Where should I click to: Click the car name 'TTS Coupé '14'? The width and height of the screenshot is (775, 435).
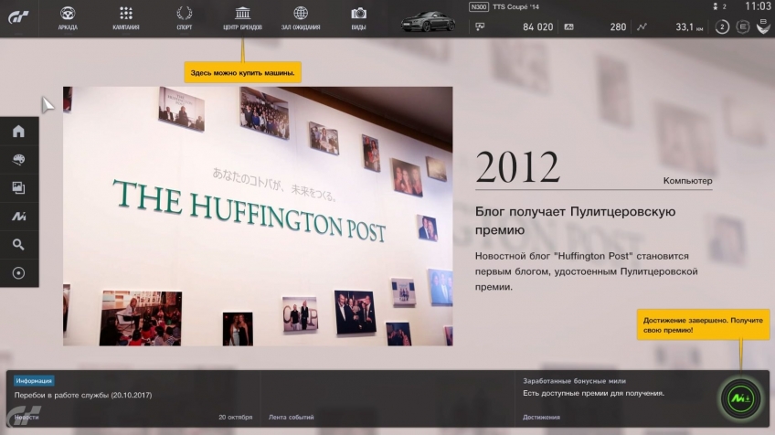pyautogui.click(x=515, y=7)
